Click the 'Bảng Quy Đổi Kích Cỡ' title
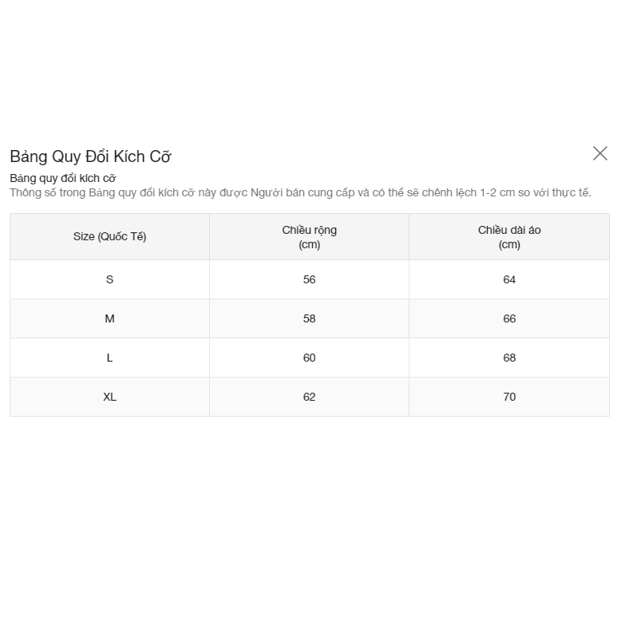The height and width of the screenshot is (621, 621). pyautogui.click(x=90, y=156)
